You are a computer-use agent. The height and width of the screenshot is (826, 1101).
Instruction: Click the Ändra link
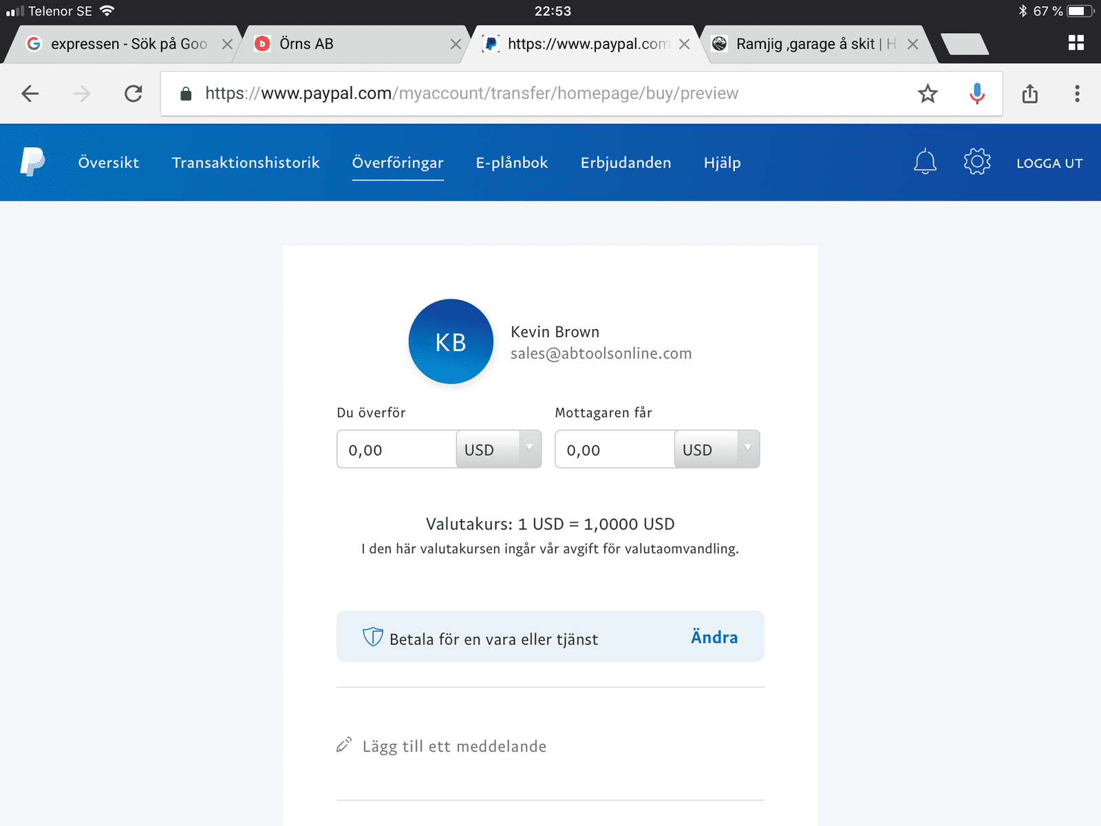point(714,637)
